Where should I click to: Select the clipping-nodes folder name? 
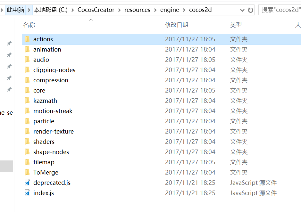click(x=54, y=70)
